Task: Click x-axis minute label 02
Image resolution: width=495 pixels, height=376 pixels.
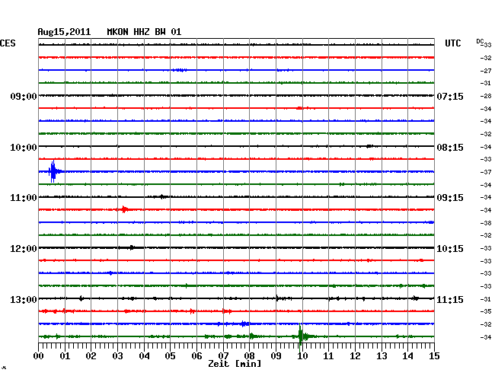Action: (x=91, y=355)
